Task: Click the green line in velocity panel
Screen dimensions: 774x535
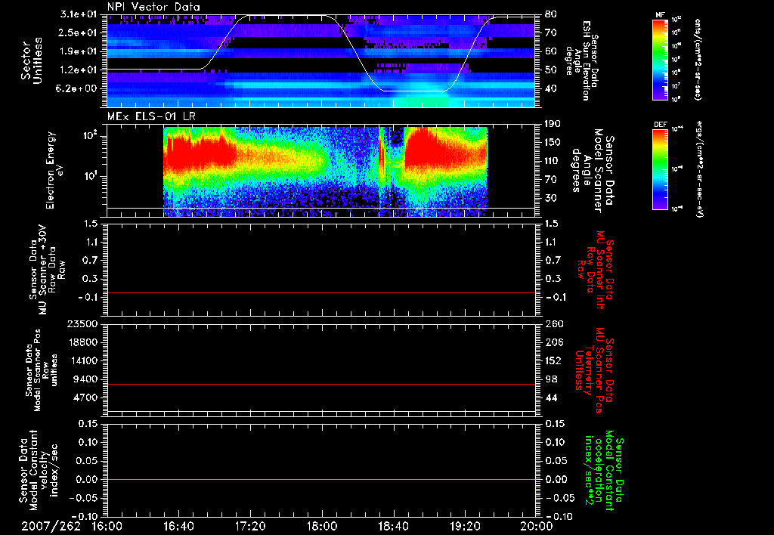Action: tap(321, 479)
